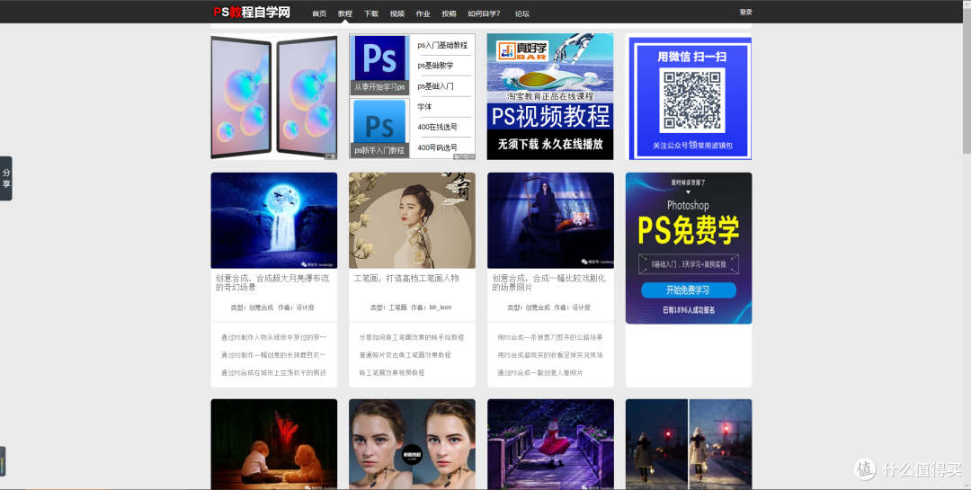Click the small green widget at left edge
Image resolution: width=971 pixels, height=490 pixels.
point(3,461)
